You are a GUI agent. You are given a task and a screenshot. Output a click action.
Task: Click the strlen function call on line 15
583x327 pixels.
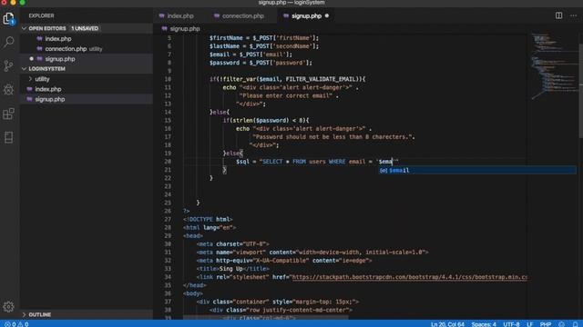(x=242, y=120)
